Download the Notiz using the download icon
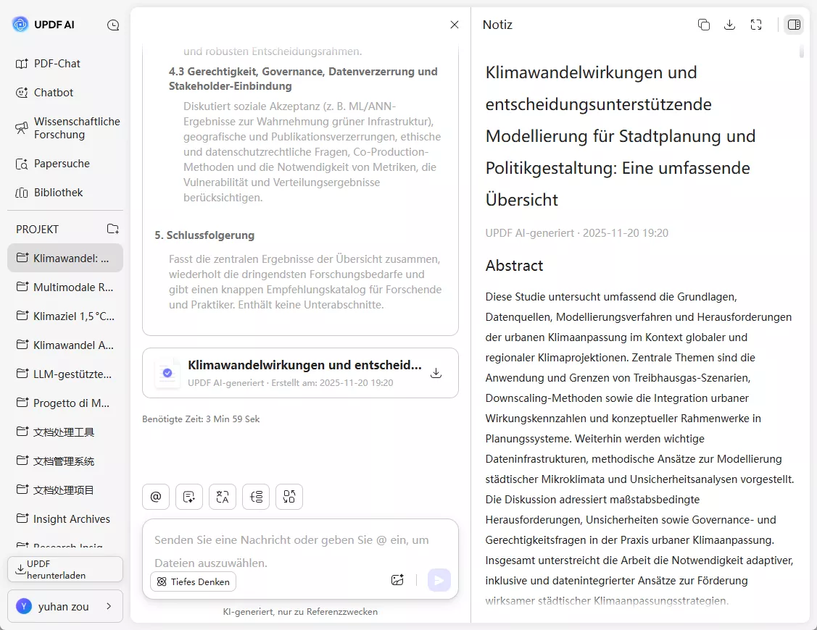 coord(730,24)
